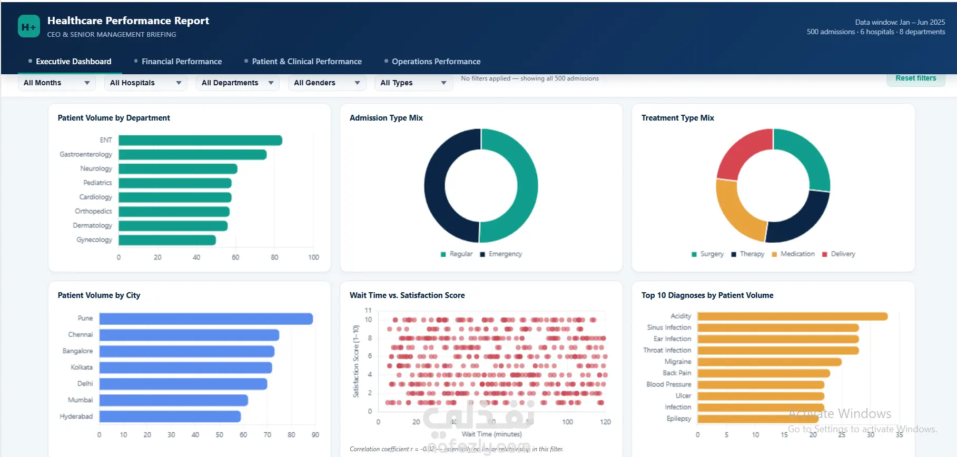Hide the Surgery legend series
This screenshot has width=957, height=457.
pyautogui.click(x=694, y=254)
